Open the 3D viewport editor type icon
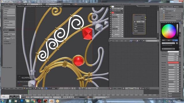 point(3,88)
